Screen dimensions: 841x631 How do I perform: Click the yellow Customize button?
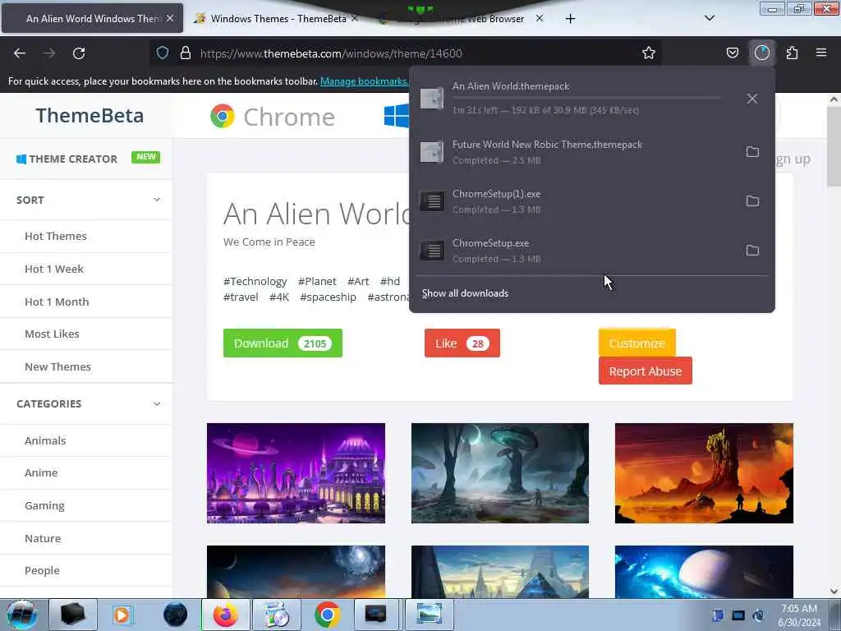click(x=636, y=343)
